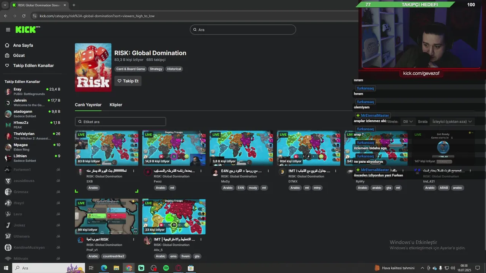Go to Kick home via the green logo
Viewport: 486px width, 273px height.
pyautogui.click(x=27, y=30)
